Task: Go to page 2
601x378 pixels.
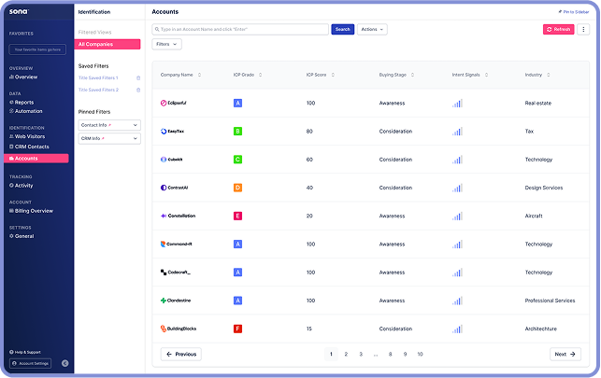Action: (x=346, y=355)
